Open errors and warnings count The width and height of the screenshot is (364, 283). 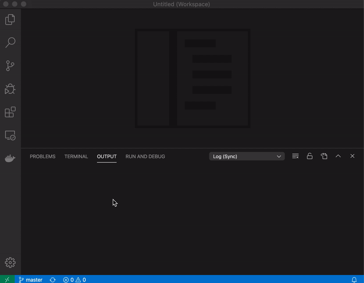(x=74, y=280)
